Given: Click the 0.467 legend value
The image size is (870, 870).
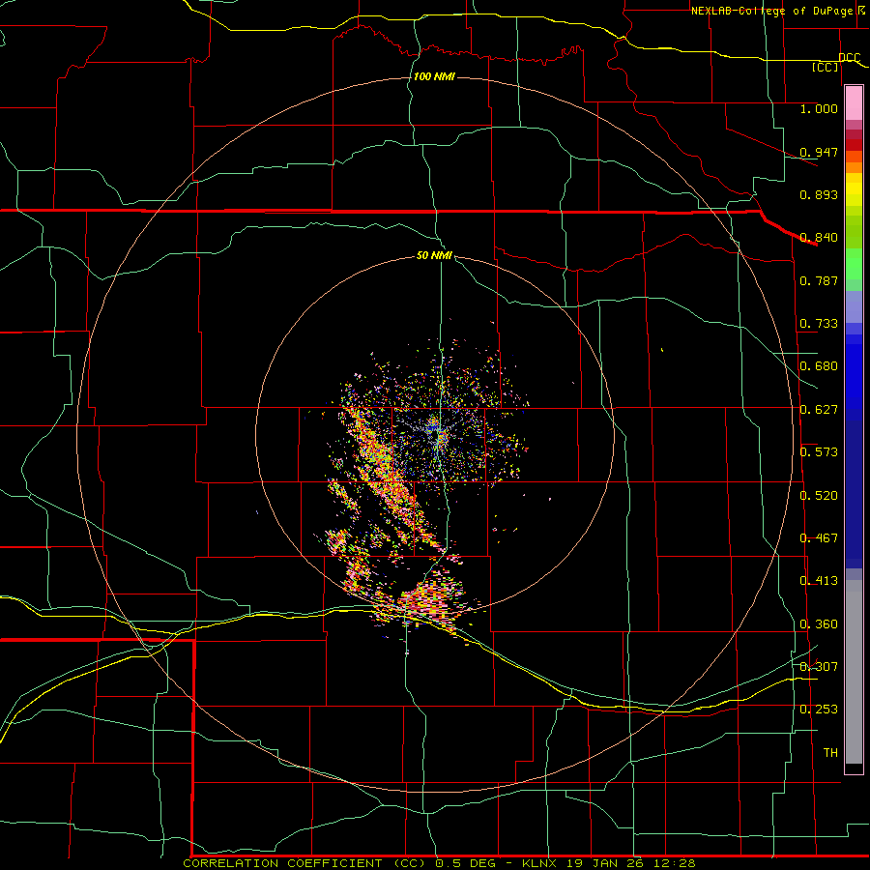Looking at the screenshot, I should pyautogui.click(x=819, y=538).
